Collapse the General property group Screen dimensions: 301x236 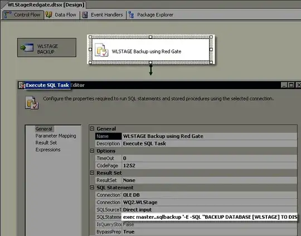92,129
